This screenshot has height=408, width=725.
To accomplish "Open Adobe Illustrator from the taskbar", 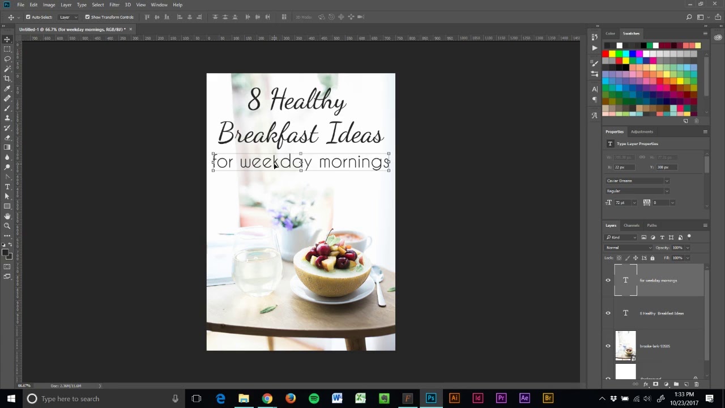I will (x=454, y=398).
